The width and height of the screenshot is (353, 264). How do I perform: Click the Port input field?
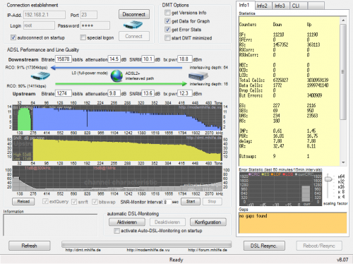pyautogui.click(x=88, y=15)
